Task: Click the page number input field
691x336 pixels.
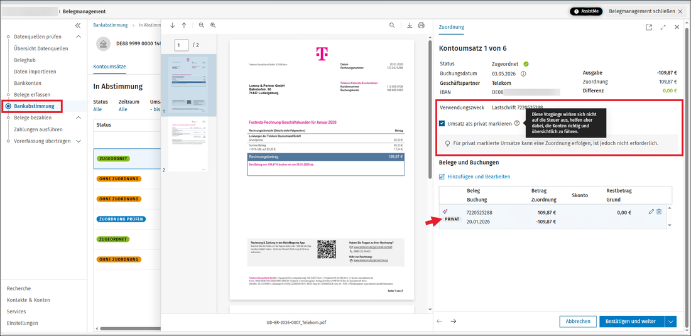Action: 182,45
